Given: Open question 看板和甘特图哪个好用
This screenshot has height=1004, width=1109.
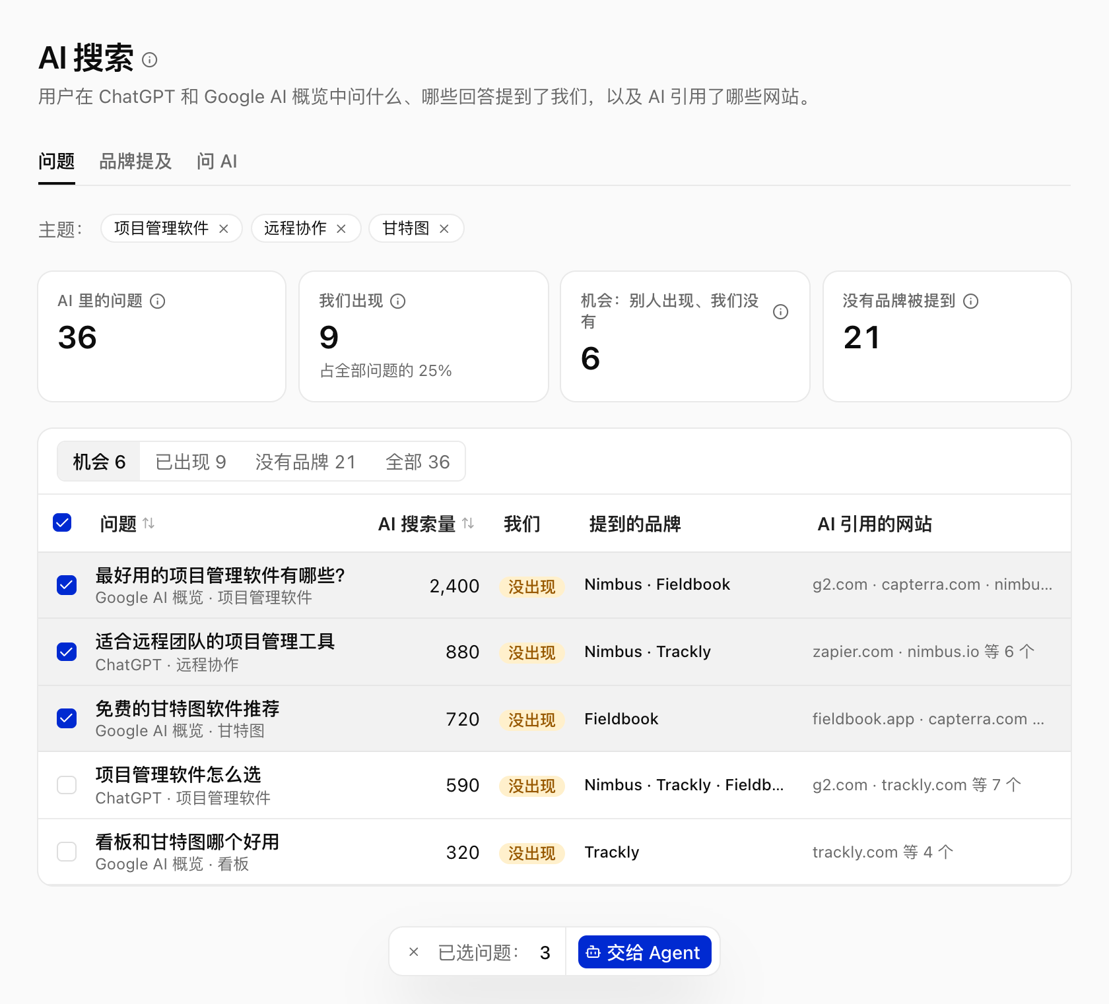Looking at the screenshot, I should tap(187, 842).
